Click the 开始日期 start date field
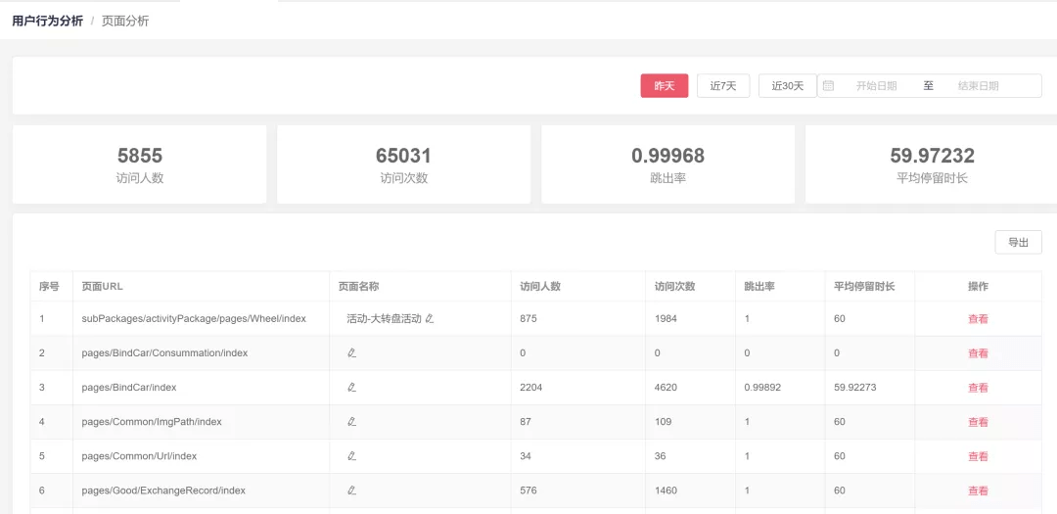1057x514 pixels. click(876, 86)
